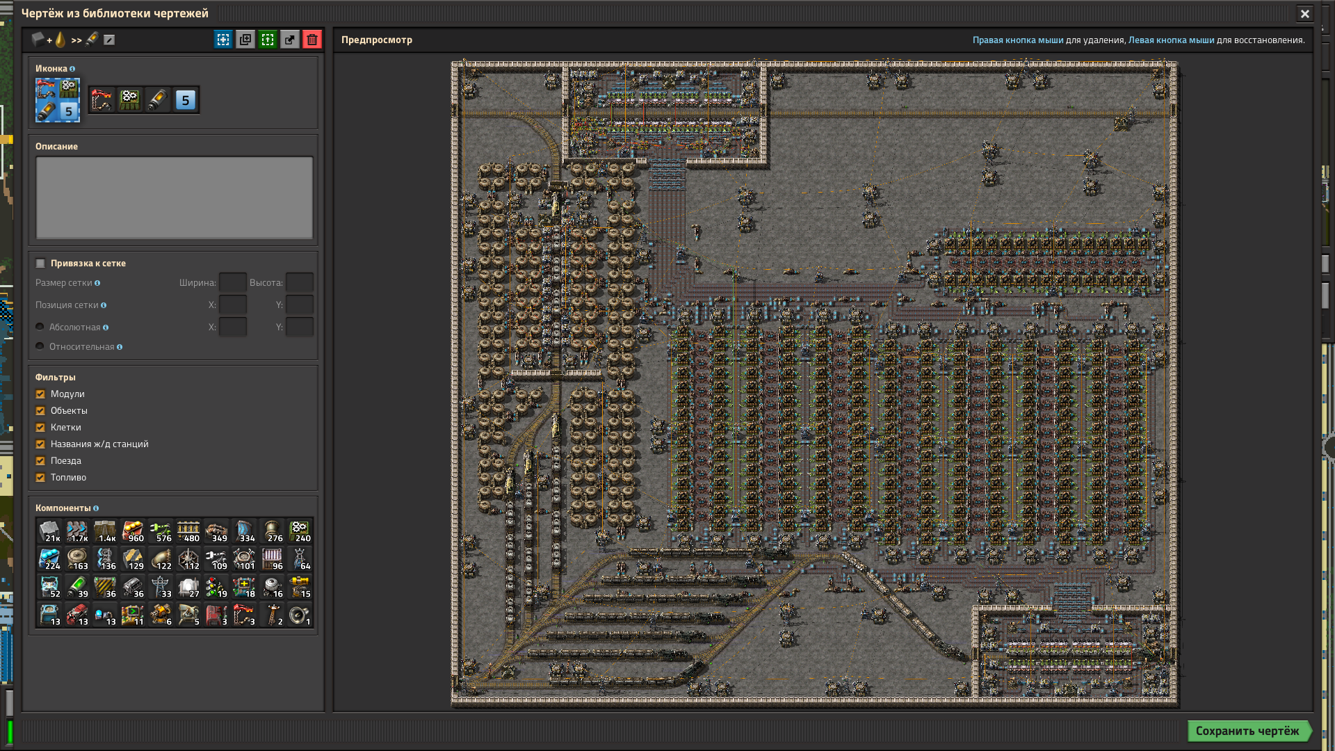Click the info icon next to Компоненты
The image size is (1335, 751).
(x=96, y=508)
